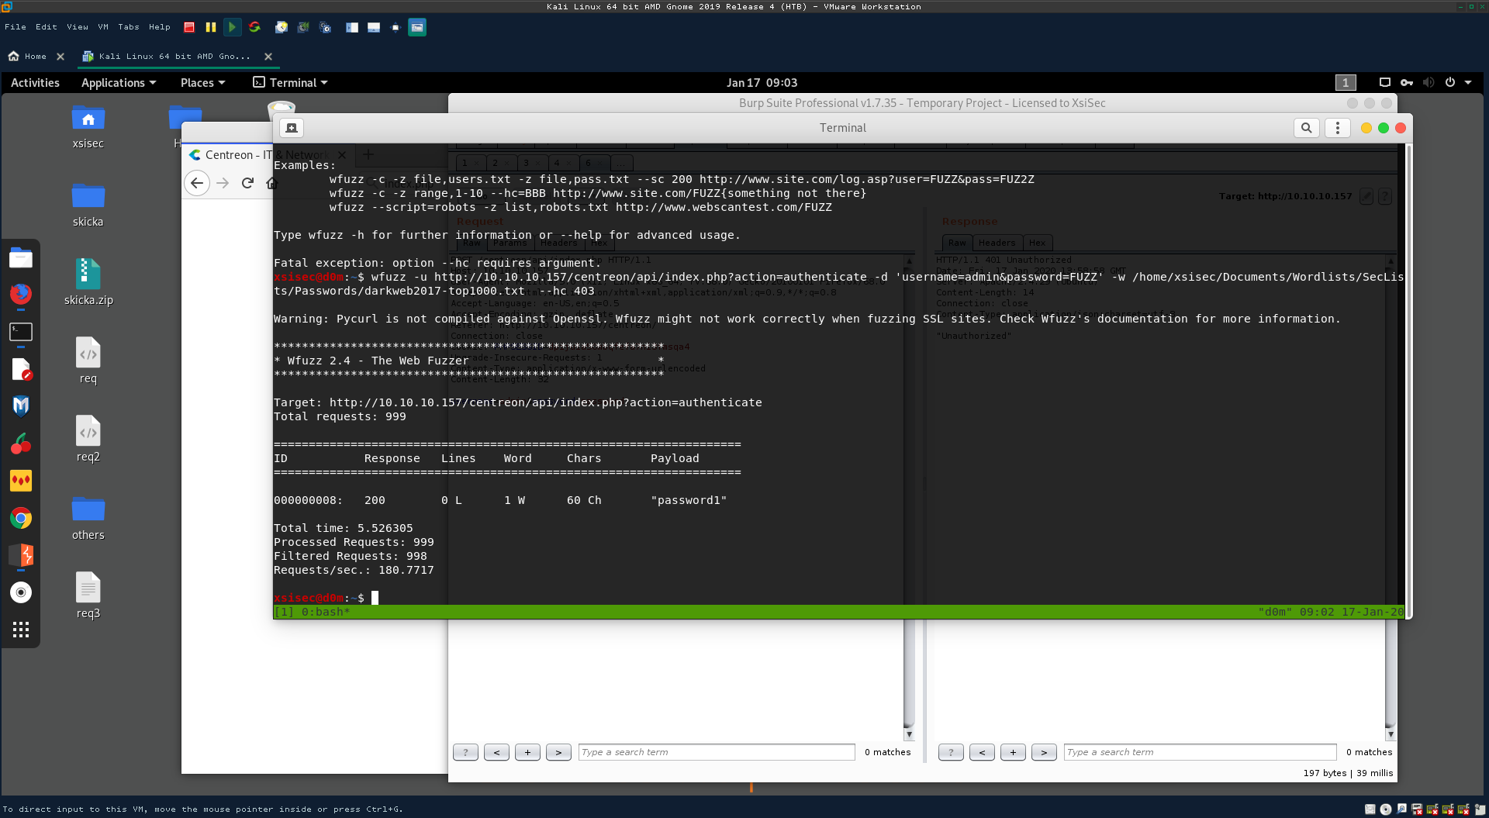Open the VMware snapshot manager icon

click(326, 27)
